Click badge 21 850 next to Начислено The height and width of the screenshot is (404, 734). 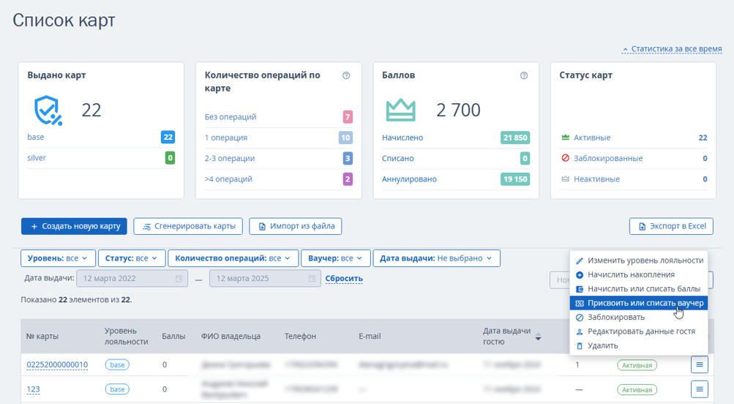515,138
